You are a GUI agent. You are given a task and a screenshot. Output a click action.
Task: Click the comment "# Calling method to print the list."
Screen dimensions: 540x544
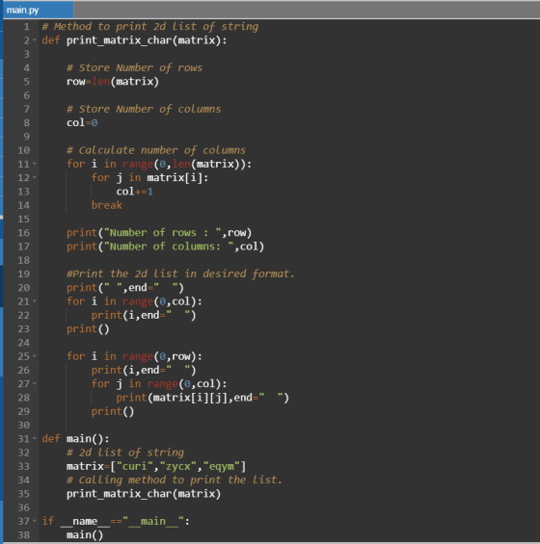click(x=175, y=480)
